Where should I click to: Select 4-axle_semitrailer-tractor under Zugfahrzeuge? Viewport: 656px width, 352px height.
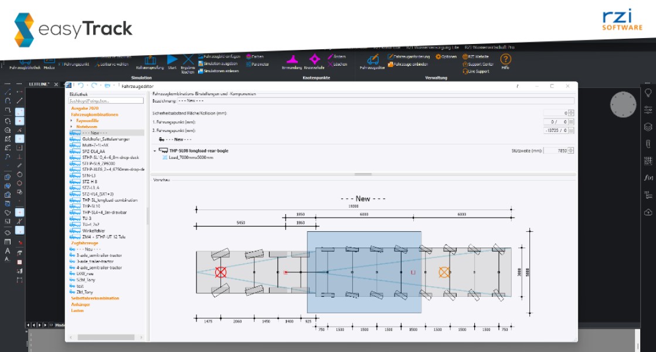click(x=98, y=268)
